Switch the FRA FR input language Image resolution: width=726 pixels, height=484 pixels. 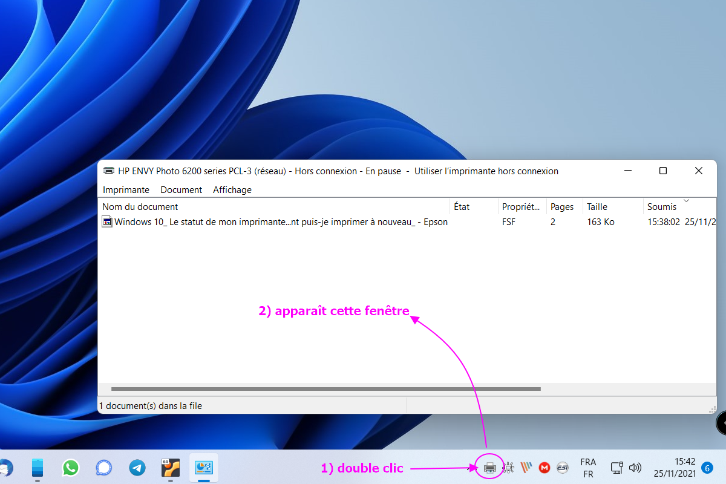point(588,468)
